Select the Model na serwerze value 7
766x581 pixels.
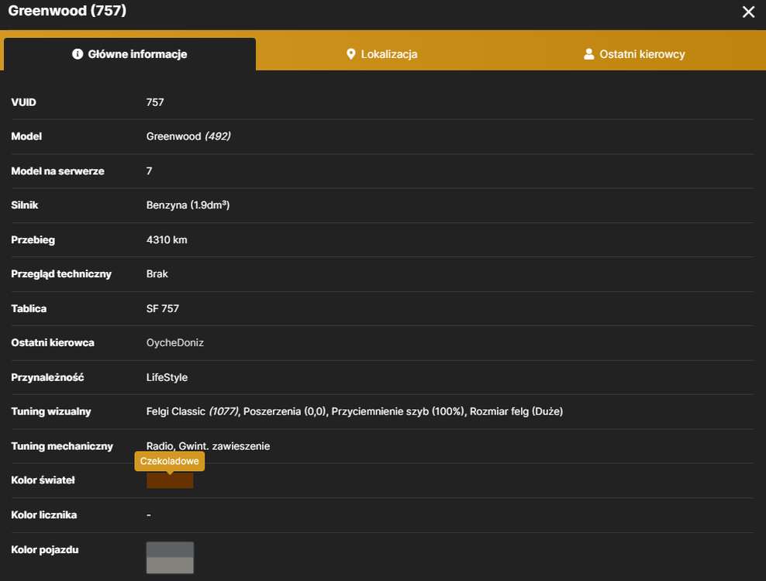click(x=149, y=171)
